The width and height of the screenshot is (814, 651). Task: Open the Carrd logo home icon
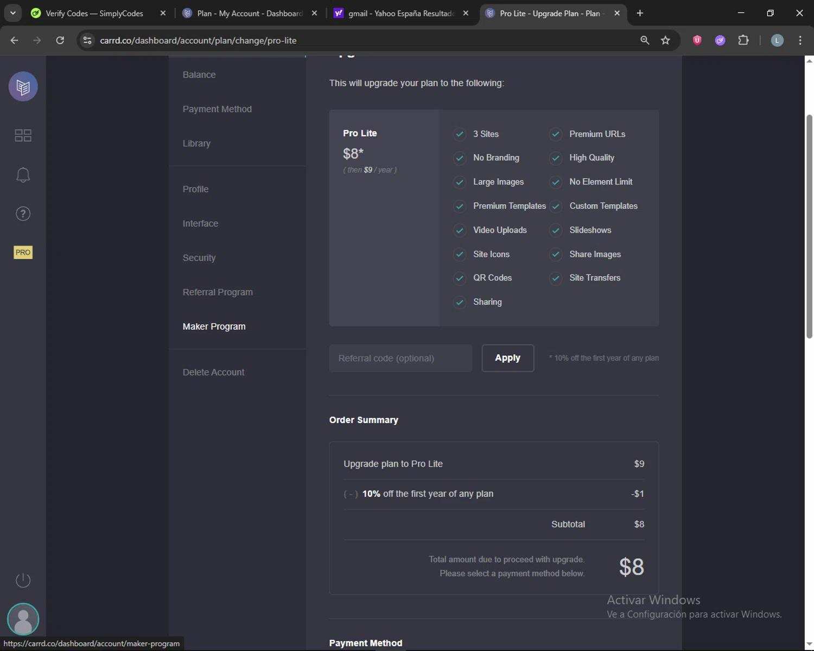(23, 86)
